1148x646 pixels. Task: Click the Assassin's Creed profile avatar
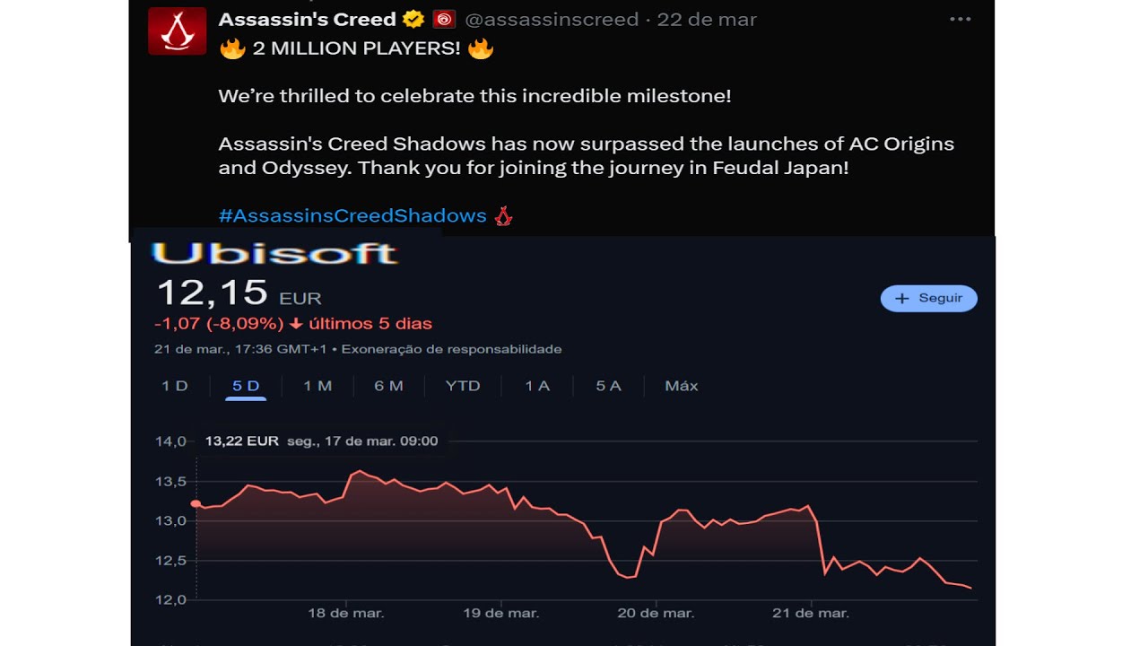pyautogui.click(x=178, y=31)
